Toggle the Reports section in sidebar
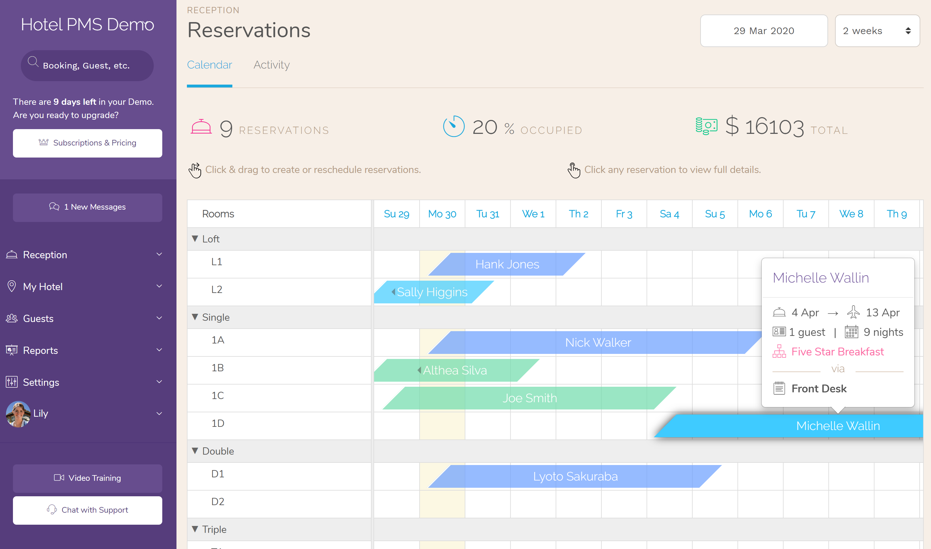The image size is (931, 549). [87, 350]
